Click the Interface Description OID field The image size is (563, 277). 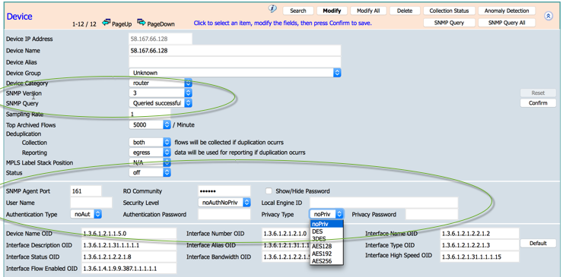point(129,245)
